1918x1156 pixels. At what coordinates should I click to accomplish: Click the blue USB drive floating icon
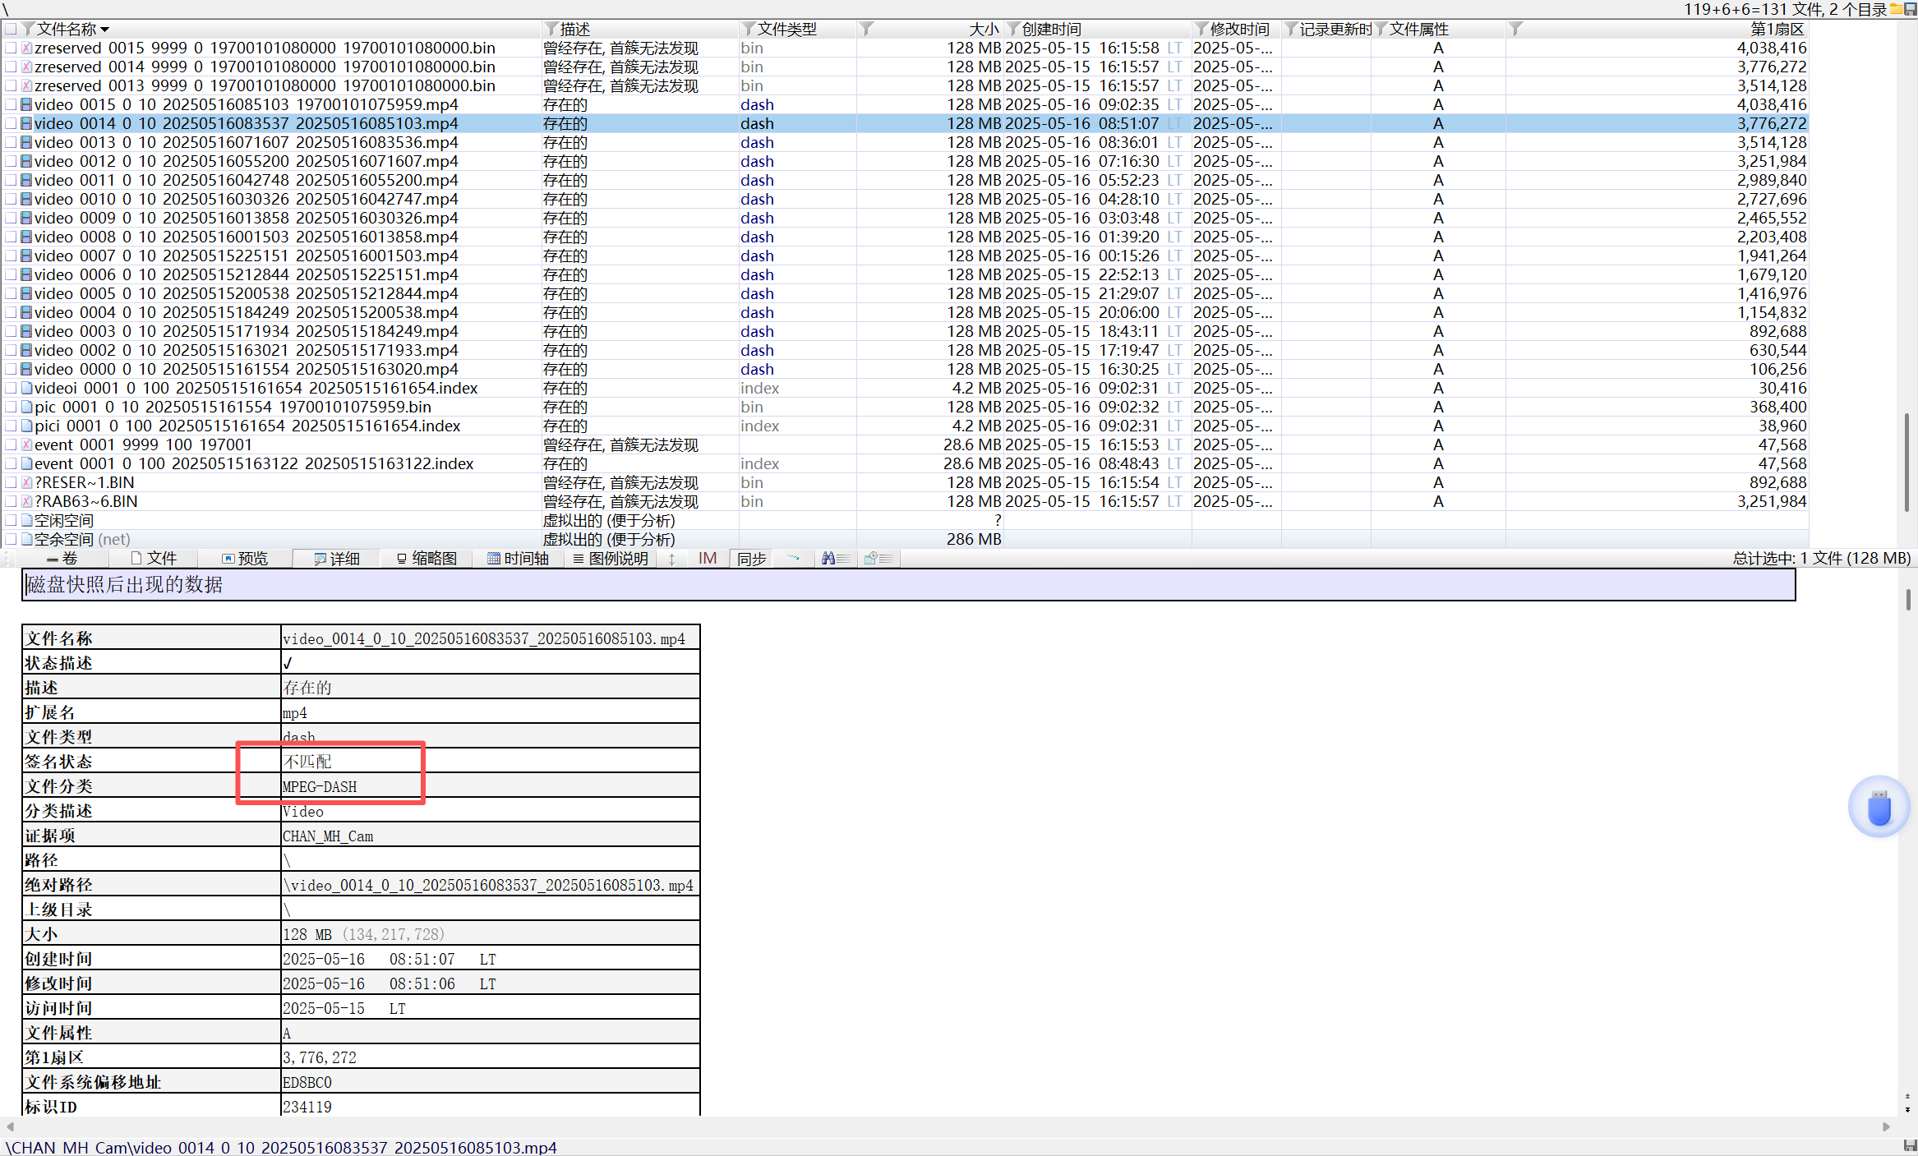[1879, 807]
